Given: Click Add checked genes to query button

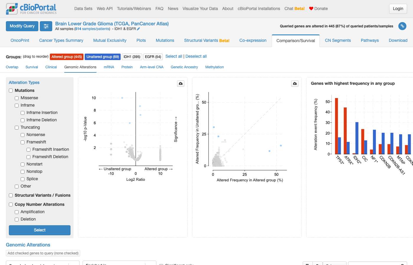Looking at the screenshot, I should [43, 253].
